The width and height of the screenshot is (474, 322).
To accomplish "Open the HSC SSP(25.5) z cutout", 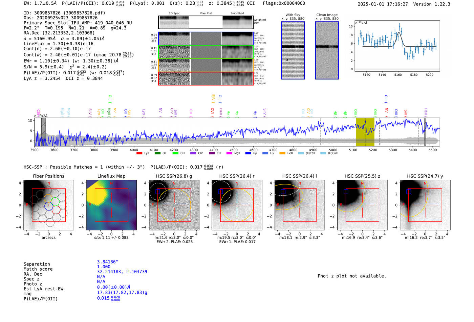I will (x=362, y=205).
